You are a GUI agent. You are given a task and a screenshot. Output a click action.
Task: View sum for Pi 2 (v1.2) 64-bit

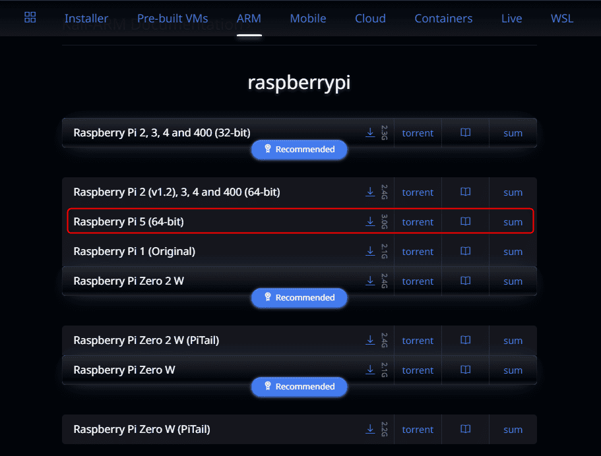[513, 192]
